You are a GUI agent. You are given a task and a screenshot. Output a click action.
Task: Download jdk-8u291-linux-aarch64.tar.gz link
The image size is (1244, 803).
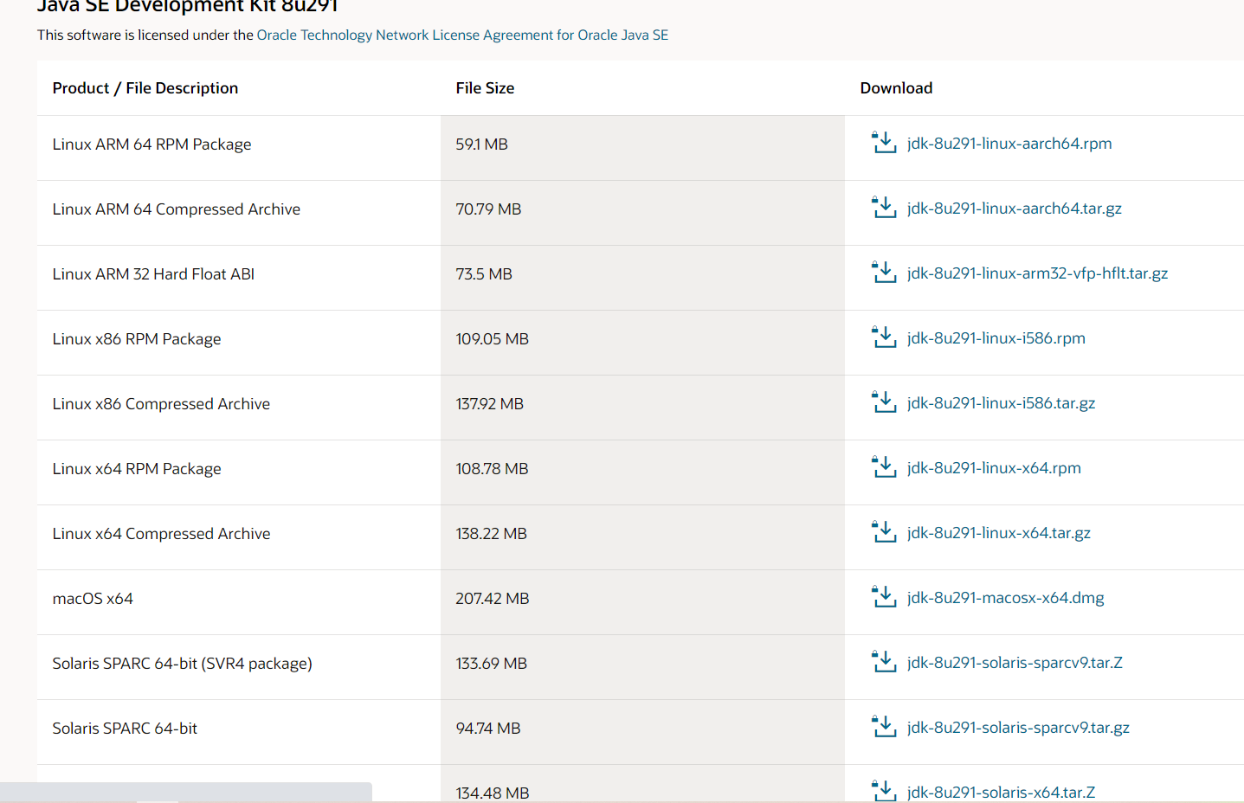(1015, 209)
